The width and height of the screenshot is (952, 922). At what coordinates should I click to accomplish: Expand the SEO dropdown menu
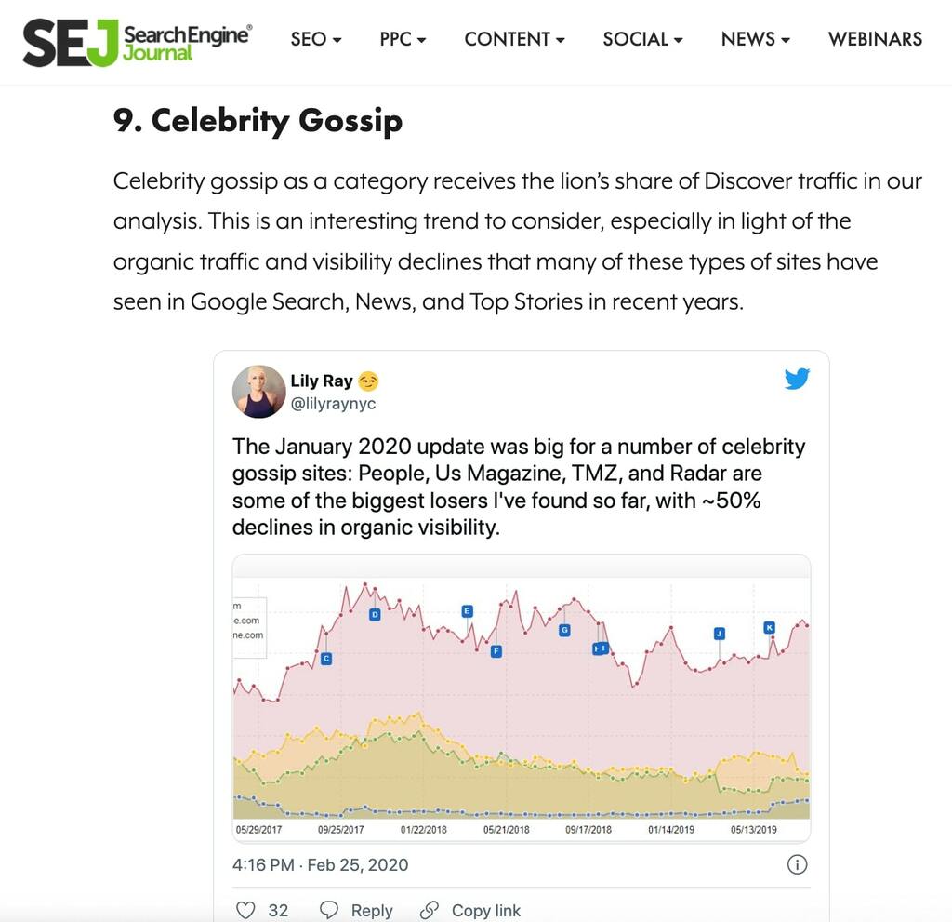[x=316, y=39]
